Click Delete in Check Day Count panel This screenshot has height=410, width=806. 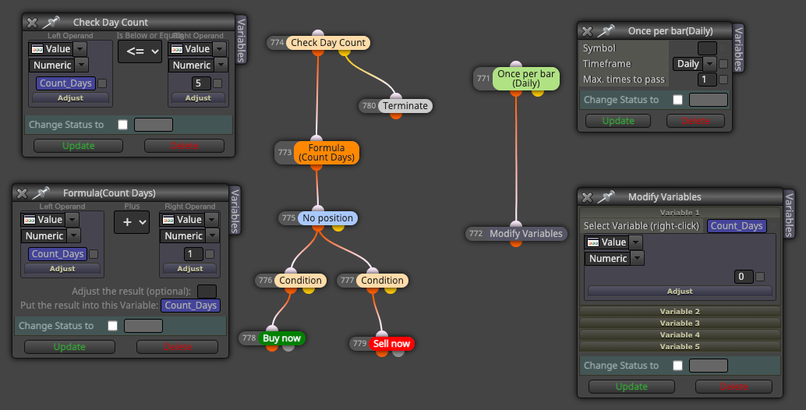coord(184,146)
